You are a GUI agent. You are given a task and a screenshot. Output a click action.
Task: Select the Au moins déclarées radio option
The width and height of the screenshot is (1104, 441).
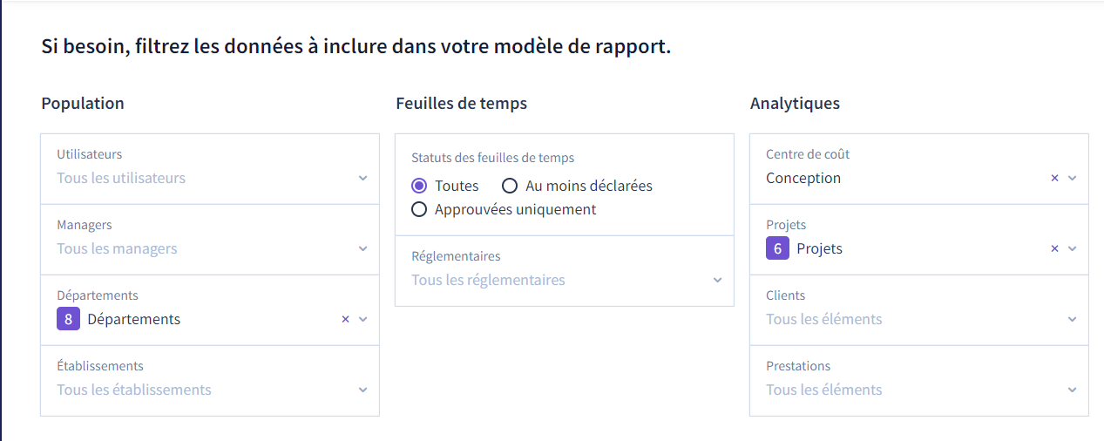[510, 186]
